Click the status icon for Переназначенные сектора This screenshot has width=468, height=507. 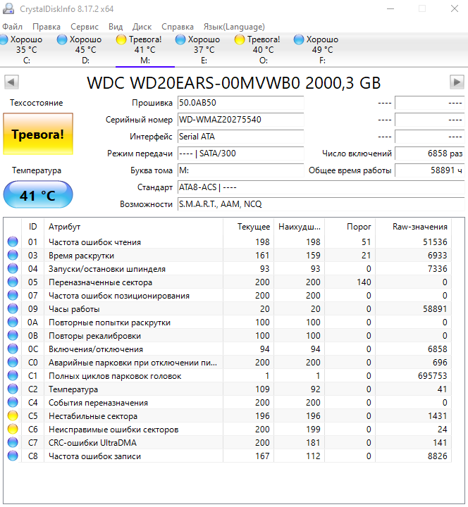[x=13, y=282]
